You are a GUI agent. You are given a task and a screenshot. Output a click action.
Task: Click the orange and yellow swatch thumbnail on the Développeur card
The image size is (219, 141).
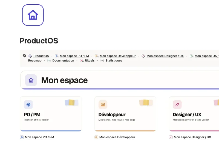(x=146, y=102)
